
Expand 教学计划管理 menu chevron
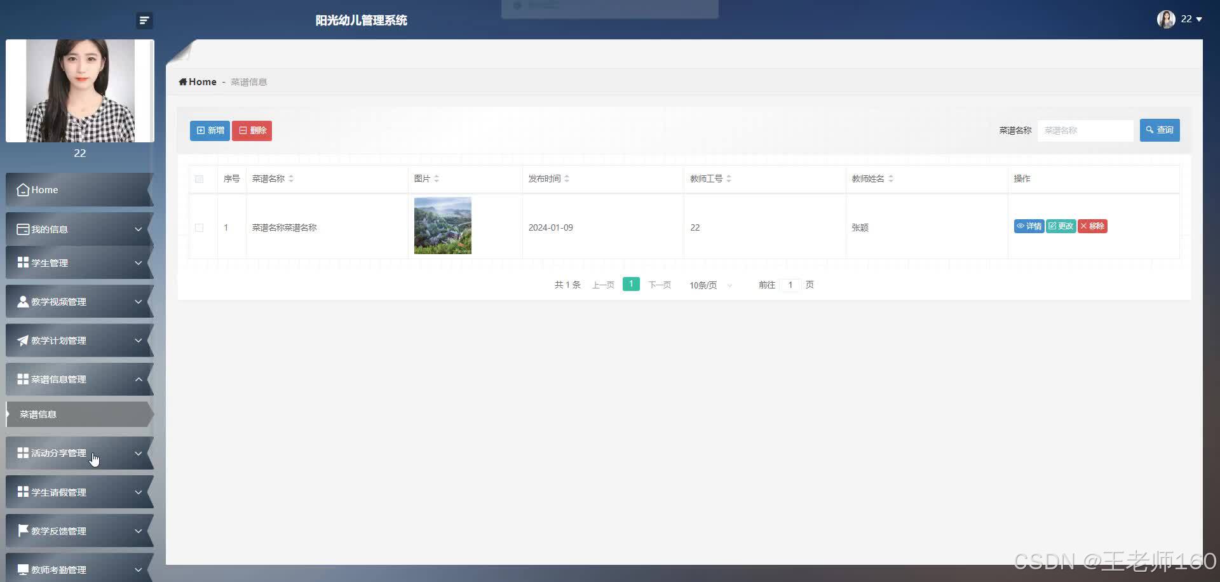tap(139, 341)
